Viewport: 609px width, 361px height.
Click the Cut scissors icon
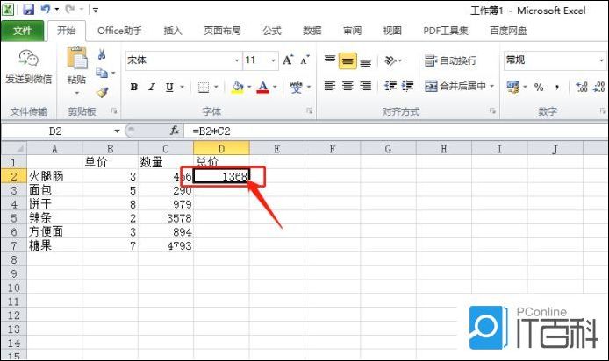[102, 54]
